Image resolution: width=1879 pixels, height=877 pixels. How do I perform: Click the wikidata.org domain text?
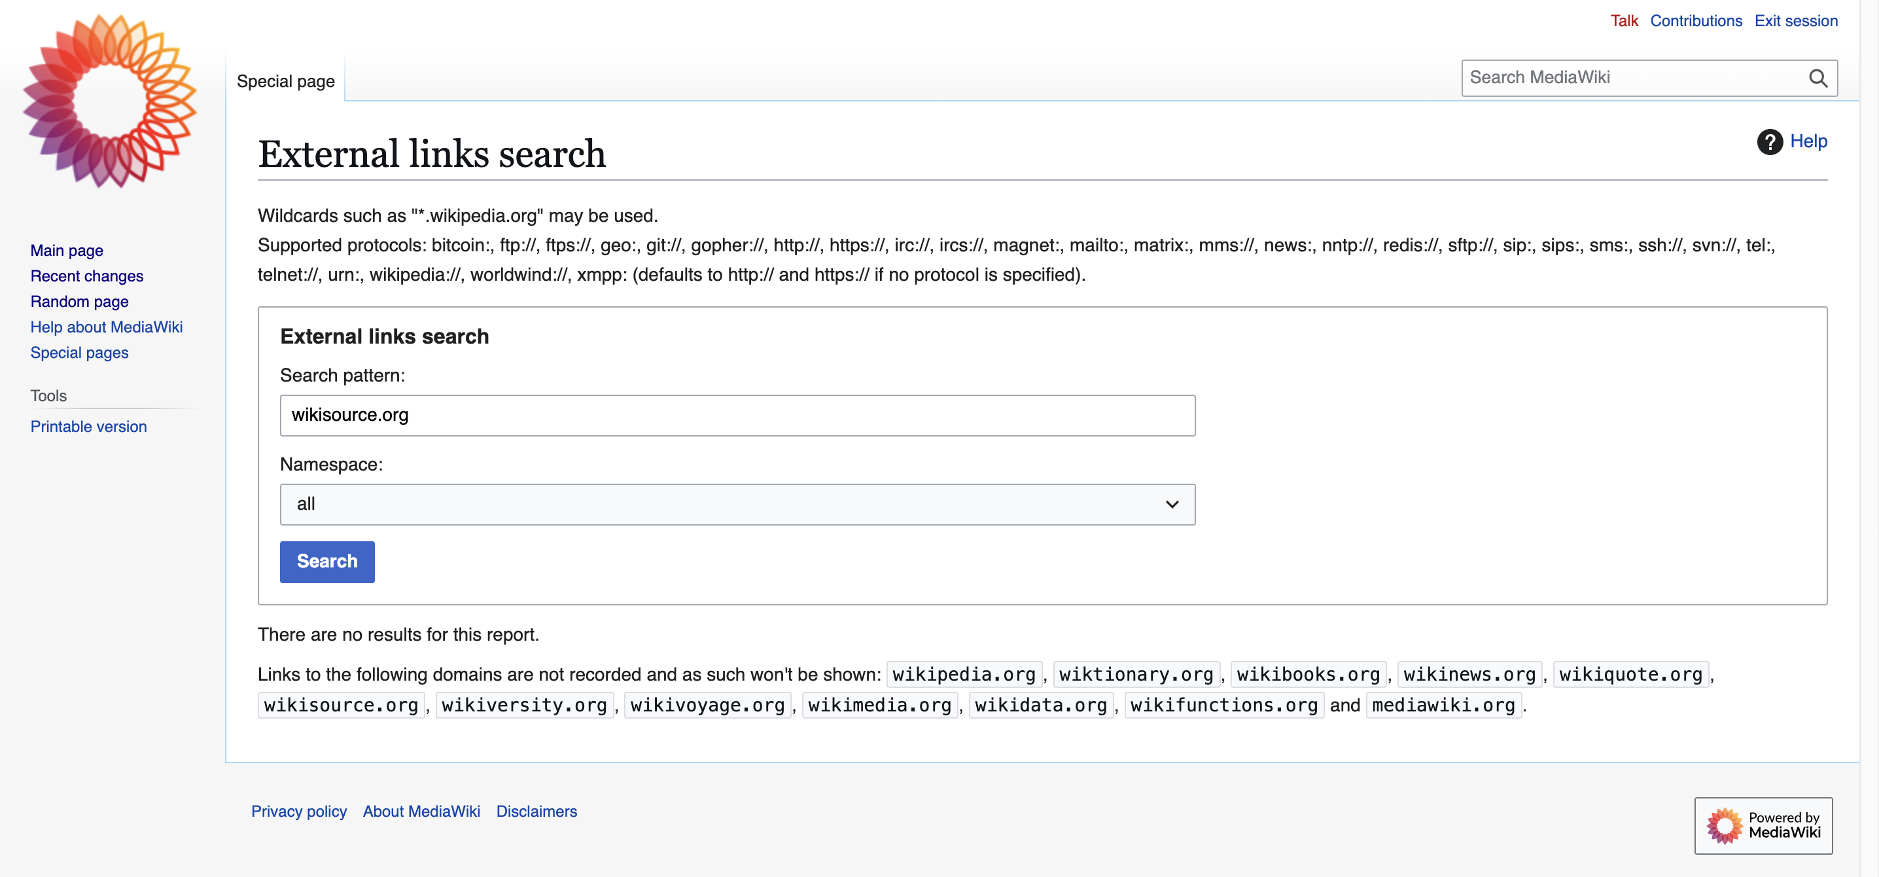tap(1040, 705)
